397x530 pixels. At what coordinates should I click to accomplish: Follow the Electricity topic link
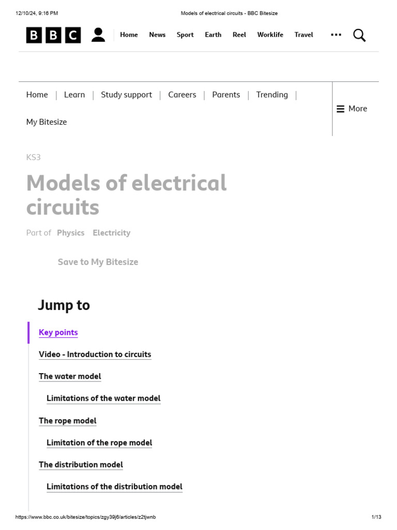(x=112, y=233)
